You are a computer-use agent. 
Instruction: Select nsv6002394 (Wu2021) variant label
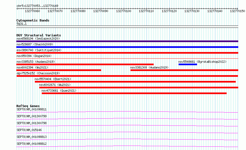click(x=32, y=67)
